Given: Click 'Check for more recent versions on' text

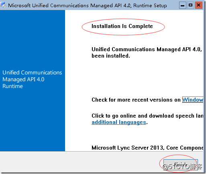Looking at the screenshot, I should coord(136,100).
